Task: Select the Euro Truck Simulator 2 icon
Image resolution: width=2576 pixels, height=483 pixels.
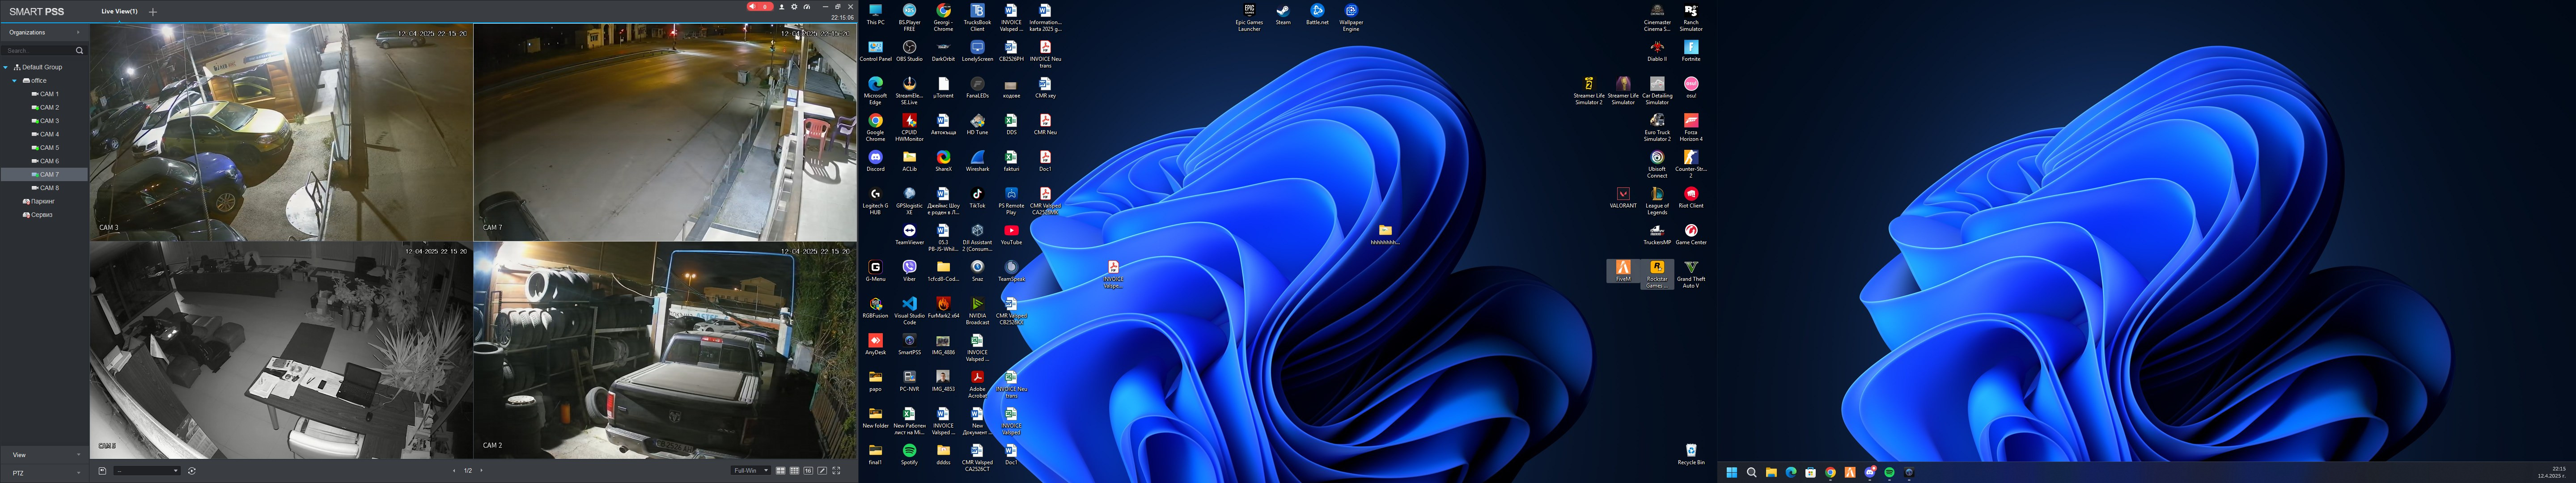Action: (x=1657, y=128)
